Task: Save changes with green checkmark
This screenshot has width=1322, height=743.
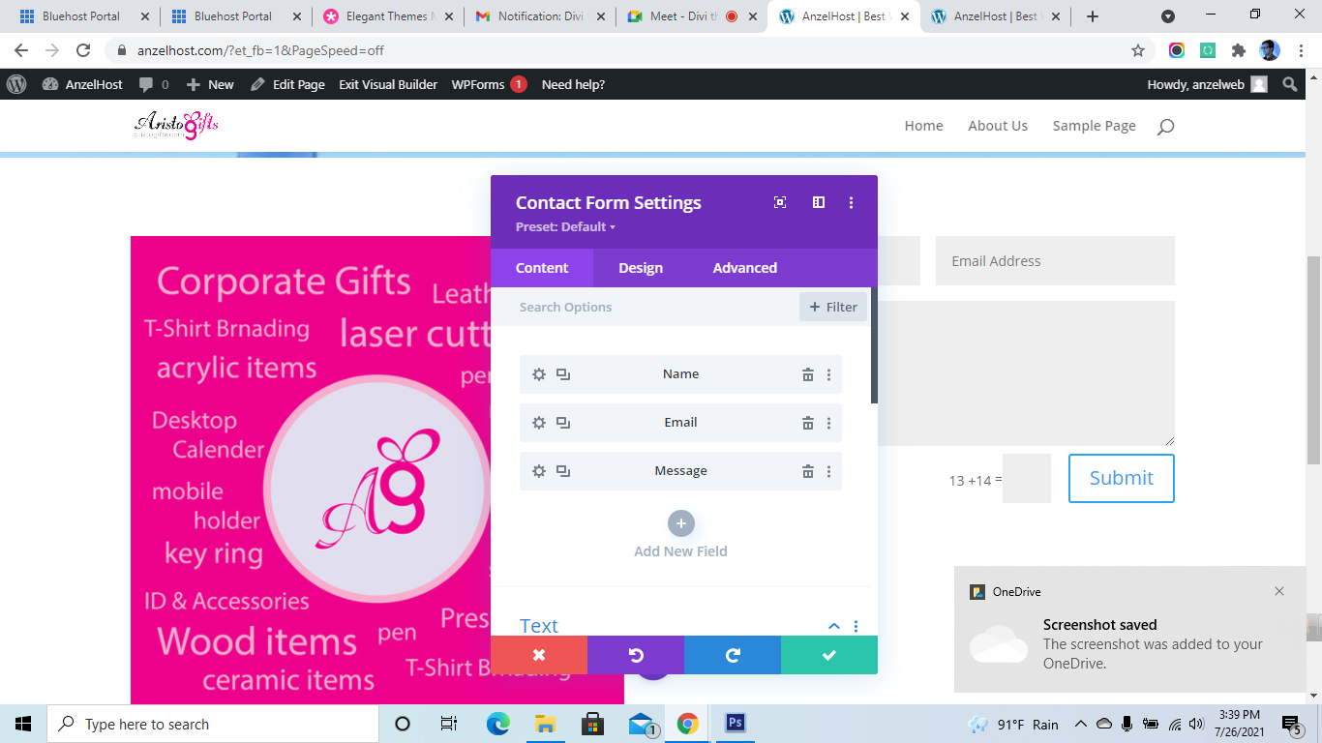Action: [829, 655]
